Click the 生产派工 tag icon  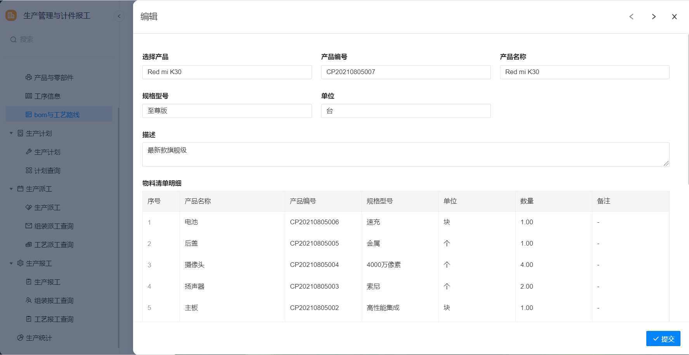coord(29,207)
